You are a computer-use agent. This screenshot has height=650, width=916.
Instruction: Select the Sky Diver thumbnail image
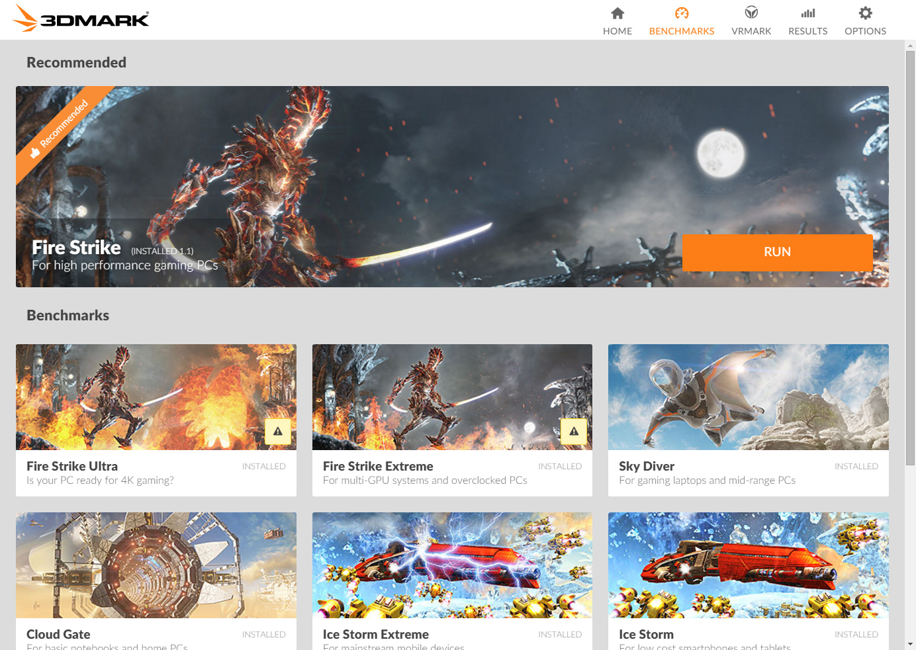[749, 397]
